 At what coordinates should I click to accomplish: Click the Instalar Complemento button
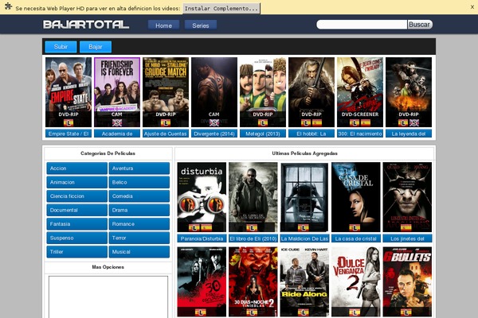221,9
